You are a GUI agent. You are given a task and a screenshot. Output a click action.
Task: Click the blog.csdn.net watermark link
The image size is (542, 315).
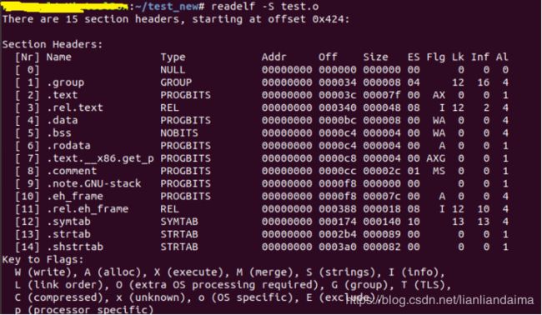click(x=439, y=299)
